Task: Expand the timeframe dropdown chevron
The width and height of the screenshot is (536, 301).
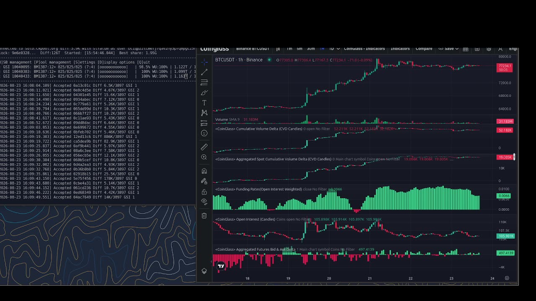Action: pos(338,49)
